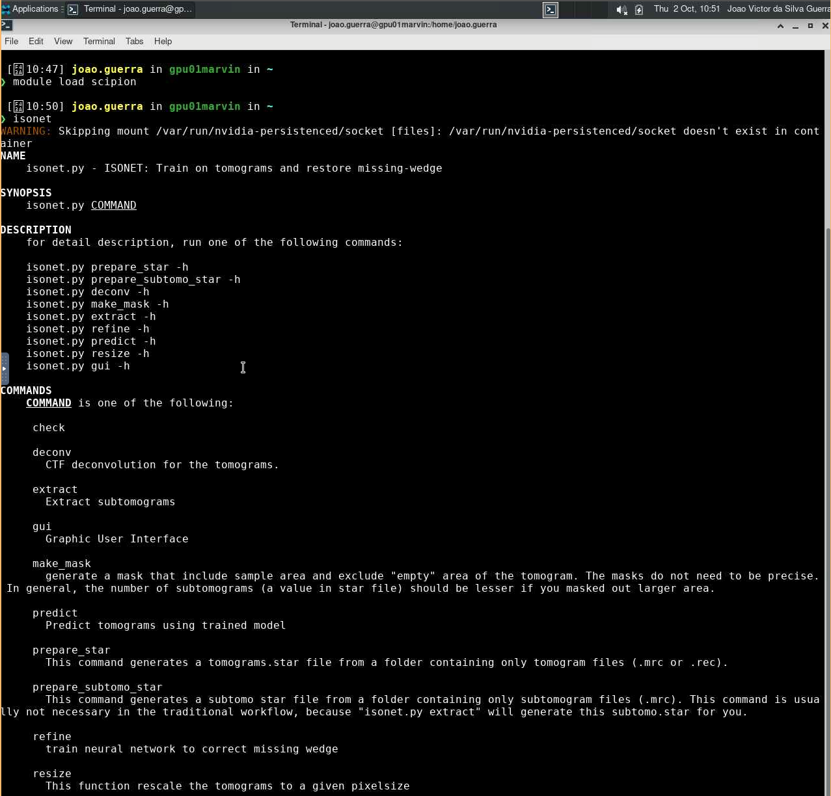Viewport: 831px width, 796px height.
Task: Select the active workspace with terminal icon
Action: point(551,9)
